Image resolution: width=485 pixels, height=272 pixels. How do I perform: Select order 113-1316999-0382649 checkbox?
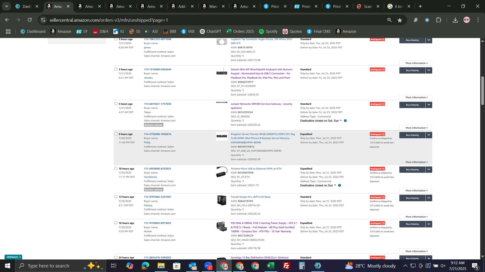(116, 69)
